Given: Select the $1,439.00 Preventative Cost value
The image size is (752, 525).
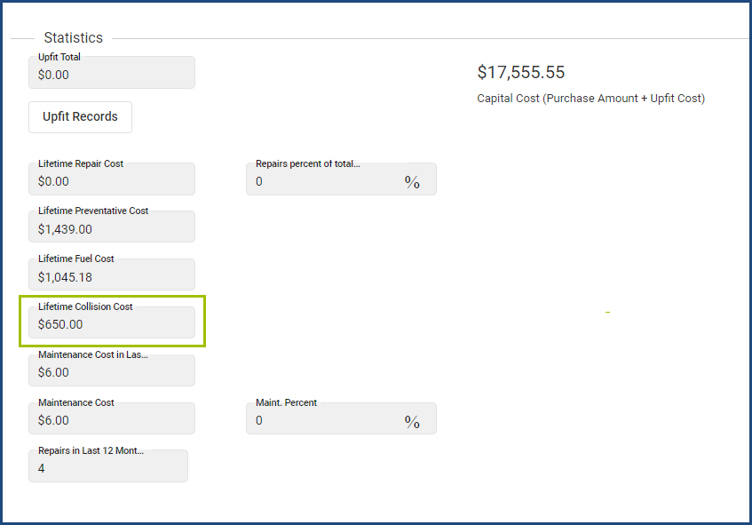Looking at the screenshot, I should point(65,229).
